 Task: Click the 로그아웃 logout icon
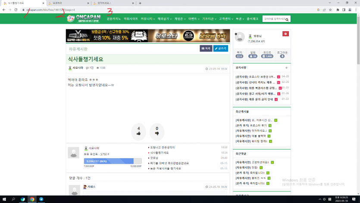(x=282, y=56)
